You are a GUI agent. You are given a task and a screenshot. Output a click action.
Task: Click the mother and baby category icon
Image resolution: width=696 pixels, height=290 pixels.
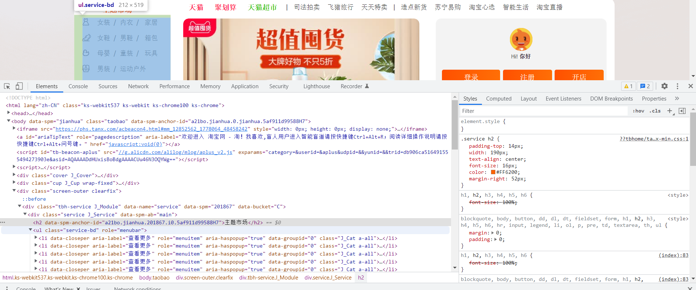coord(86,53)
